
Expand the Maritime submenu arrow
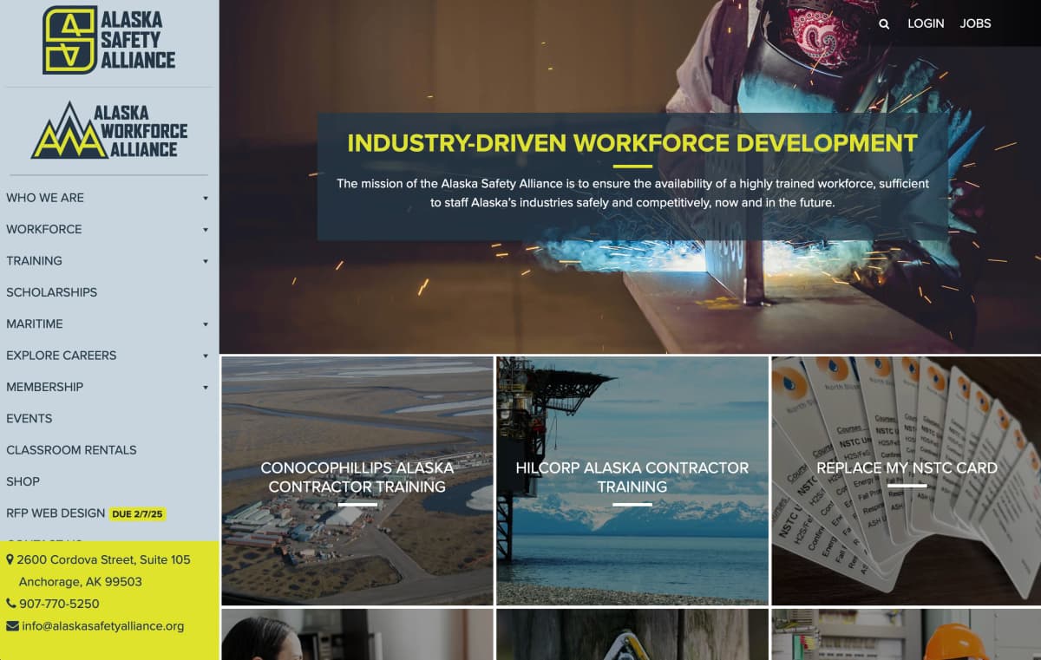click(x=206, y=324)
